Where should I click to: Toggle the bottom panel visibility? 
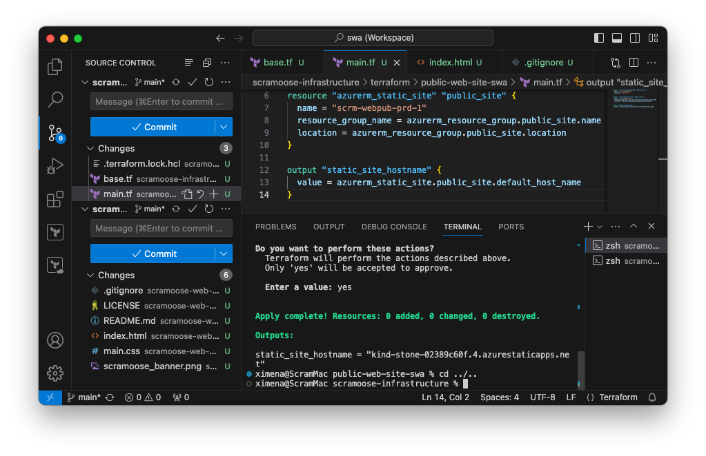[x=617, y=38]
